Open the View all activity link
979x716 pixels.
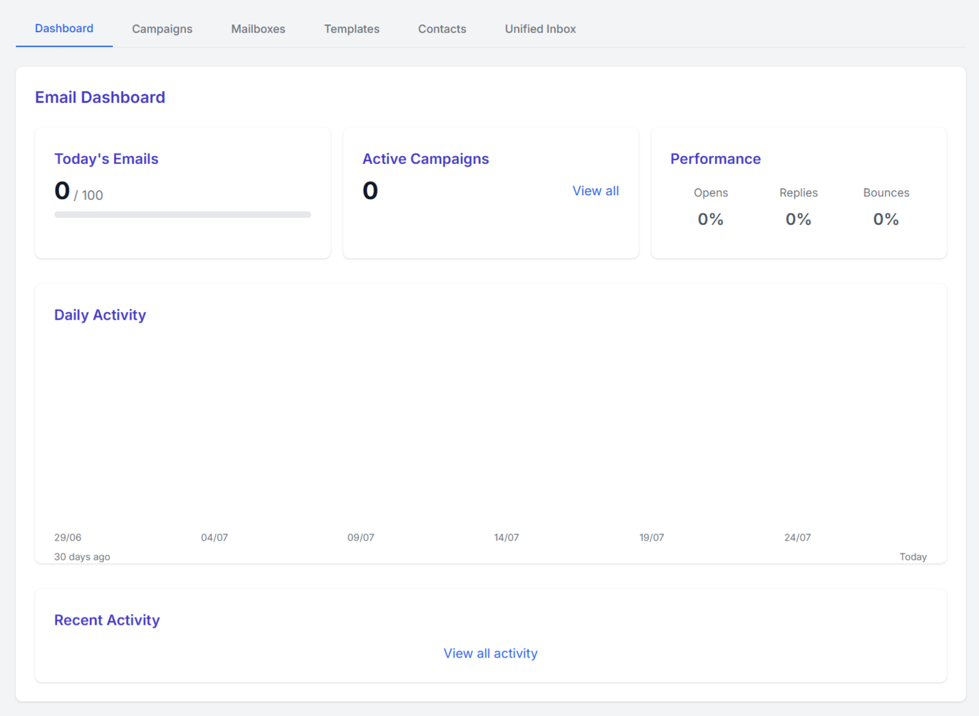[490, 653]
